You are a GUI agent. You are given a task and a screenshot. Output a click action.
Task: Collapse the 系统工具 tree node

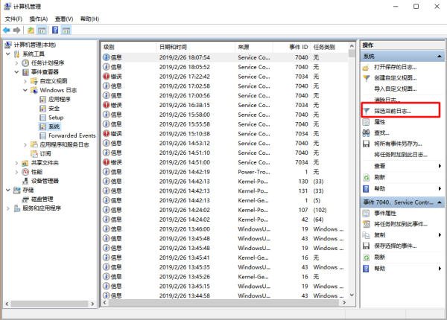click(x=8, y=54)
